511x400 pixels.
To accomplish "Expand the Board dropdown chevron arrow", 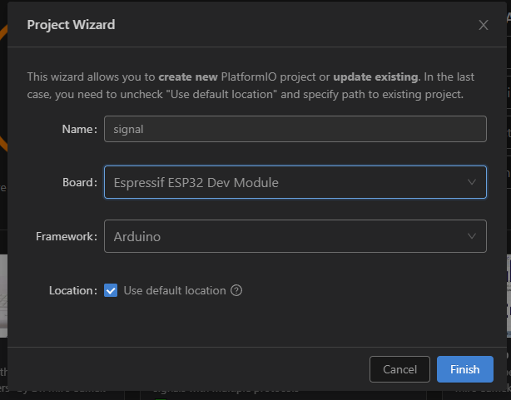I will [x=472, y=182].
